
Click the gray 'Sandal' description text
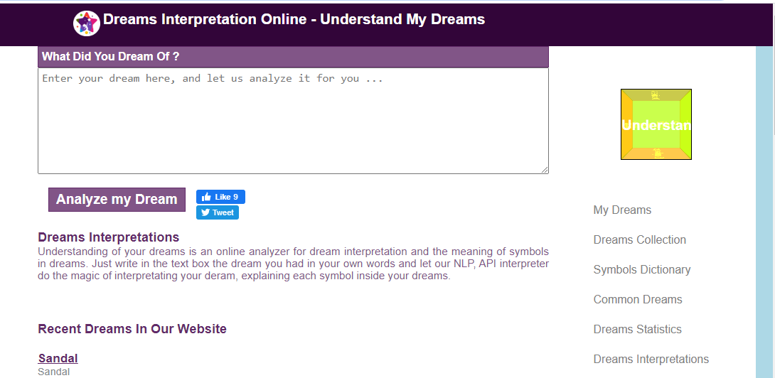point(53,372)
